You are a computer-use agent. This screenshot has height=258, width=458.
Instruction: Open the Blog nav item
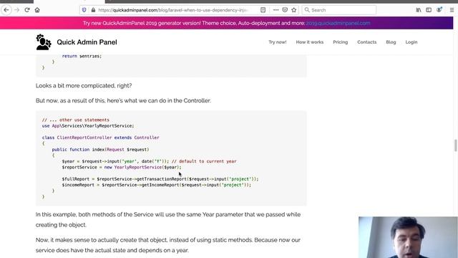pyautogui.click(x=391, y=42)
